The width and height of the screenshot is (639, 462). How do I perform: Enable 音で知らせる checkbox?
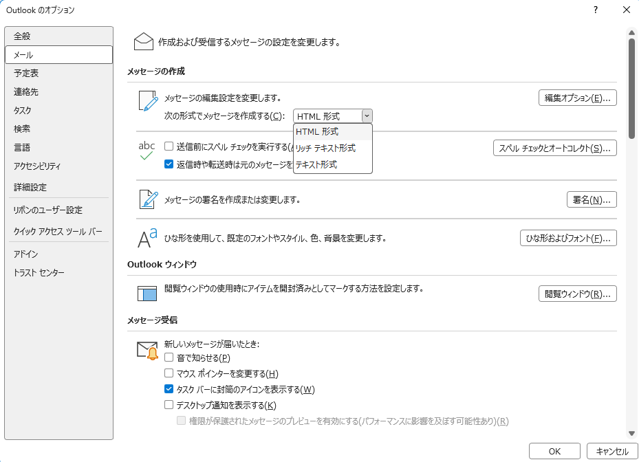pyautogui.click(x=169, y=357)
